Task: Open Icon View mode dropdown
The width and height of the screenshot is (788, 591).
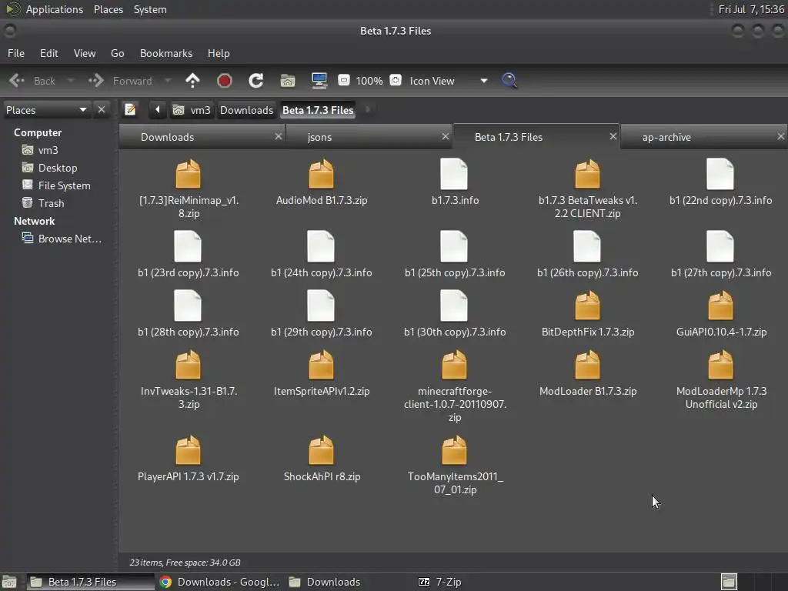Action: (x=448, y=80)
